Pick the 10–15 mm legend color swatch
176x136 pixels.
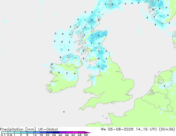pyautogui.click(x=37, y=132)
